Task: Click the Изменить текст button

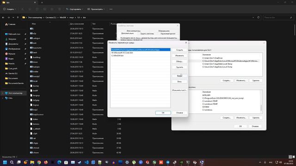Action: [x=179, y=90]
